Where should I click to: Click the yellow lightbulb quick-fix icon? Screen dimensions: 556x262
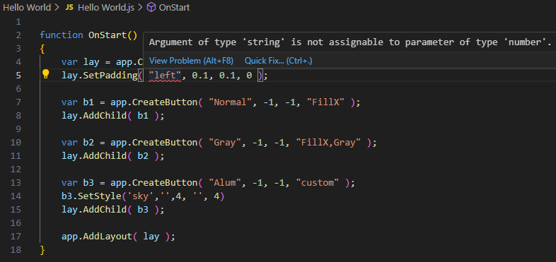click(x=45, y=74)
